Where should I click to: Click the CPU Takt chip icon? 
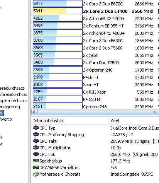click(36, 141)
